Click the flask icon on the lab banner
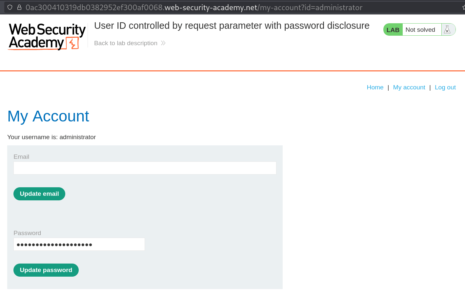This screenshot has height=294, width=465. [447, 29]
